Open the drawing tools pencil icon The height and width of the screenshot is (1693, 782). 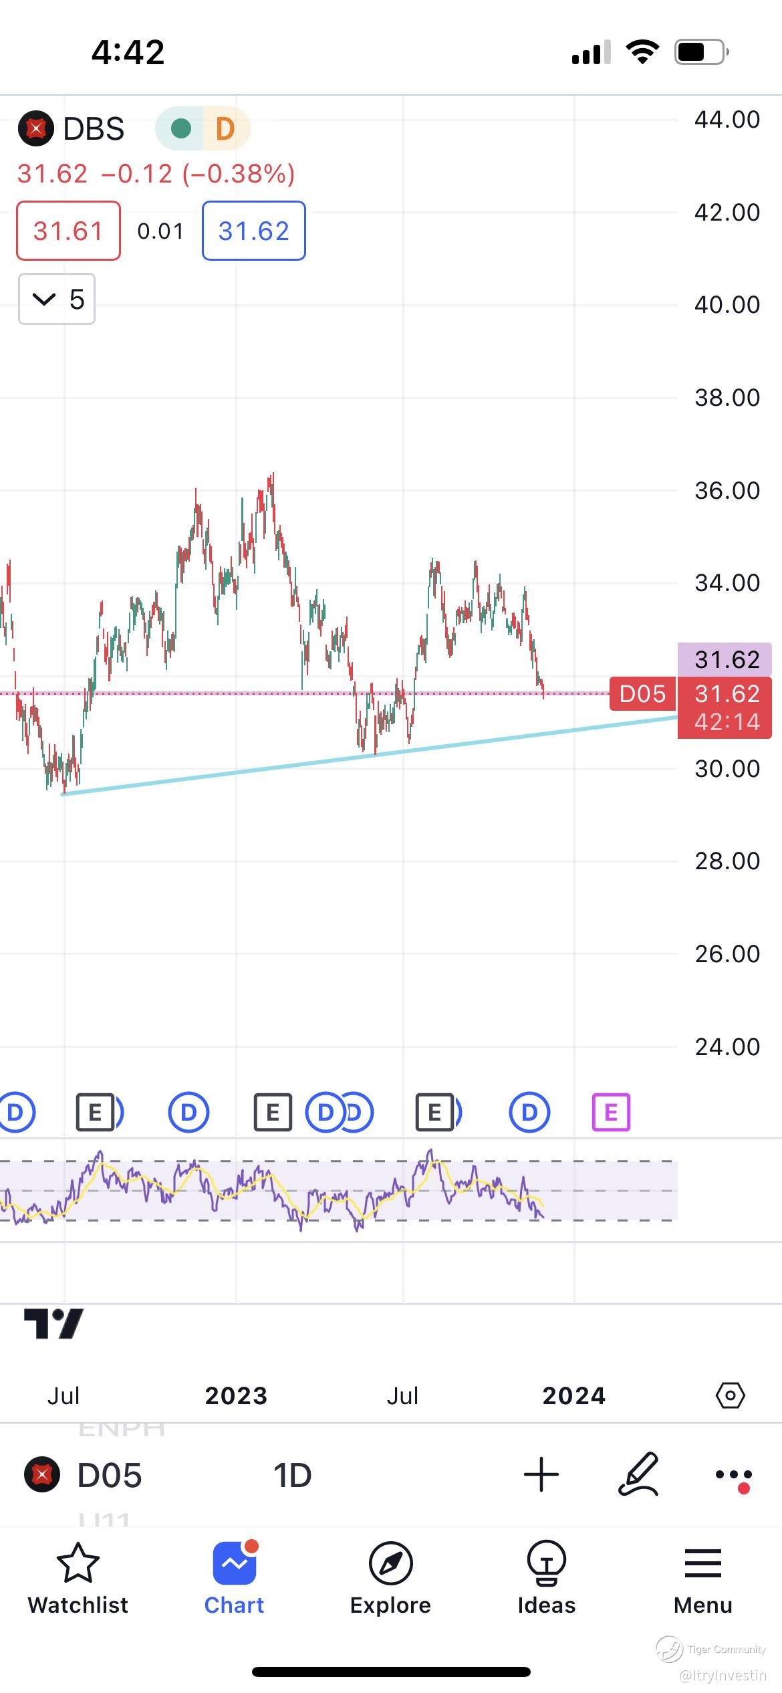(639, 1474)
